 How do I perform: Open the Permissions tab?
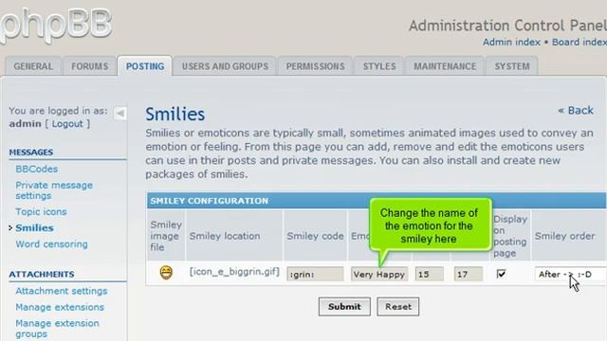[x=315, y=66]
